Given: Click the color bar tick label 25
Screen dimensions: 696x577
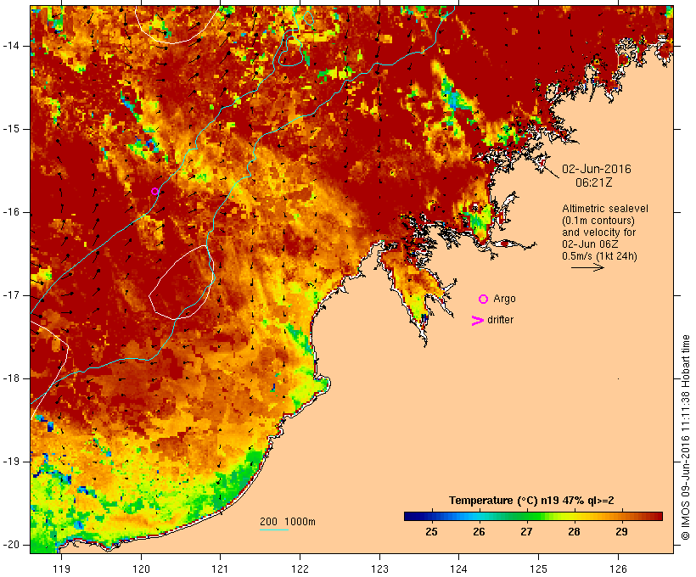Looking at the screenshot, I should pyautogui.click(x=431, y=532).
